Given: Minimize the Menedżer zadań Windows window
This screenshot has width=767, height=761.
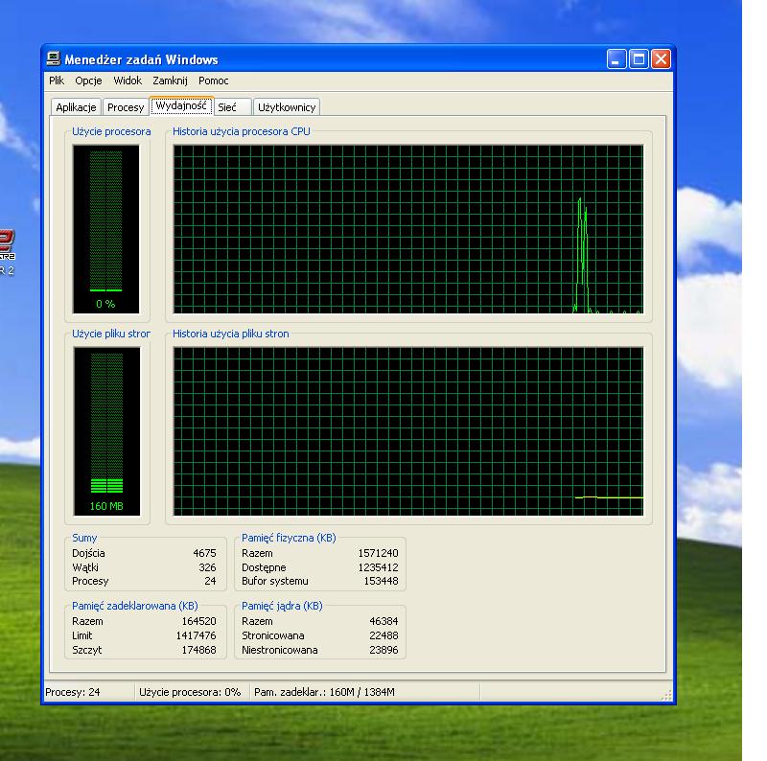Looking at the screenshot, I should [x=617, y=59].
